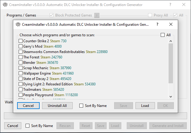Click the Uninstall button
This screenshot has width=191, height=133.
137,126
